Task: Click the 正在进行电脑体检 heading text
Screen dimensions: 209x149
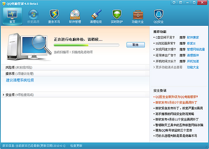Action: tap(78, 39)
